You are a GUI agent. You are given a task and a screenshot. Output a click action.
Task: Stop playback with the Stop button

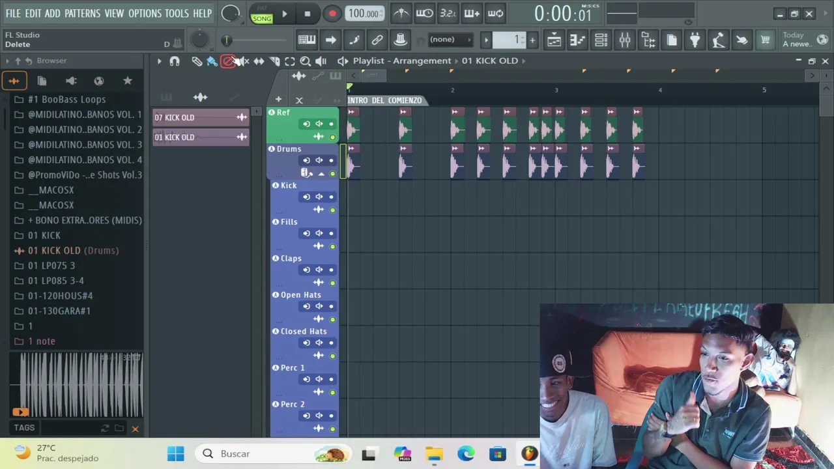308,14
